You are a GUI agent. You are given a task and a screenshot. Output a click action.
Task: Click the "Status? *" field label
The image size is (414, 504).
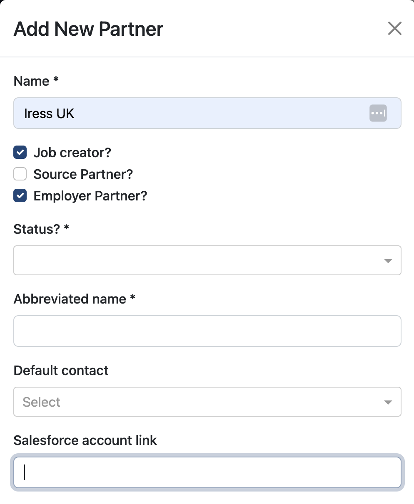[x=41, y=229]
